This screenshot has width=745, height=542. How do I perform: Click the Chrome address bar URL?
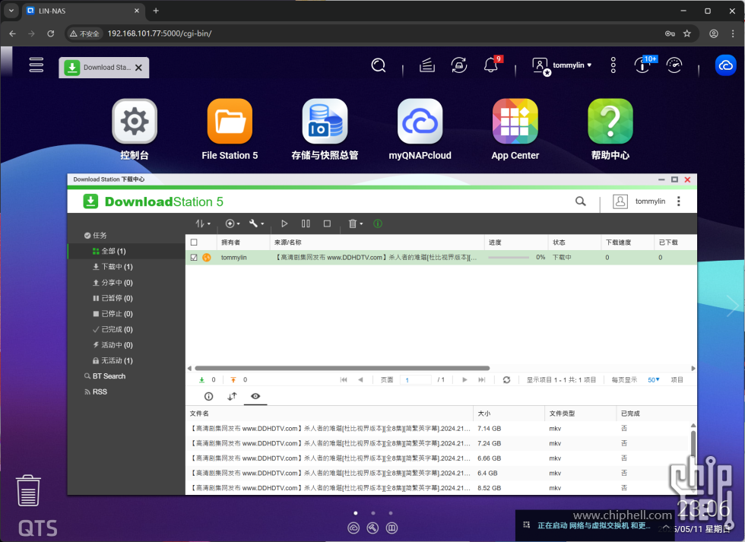tap(159, 33)
